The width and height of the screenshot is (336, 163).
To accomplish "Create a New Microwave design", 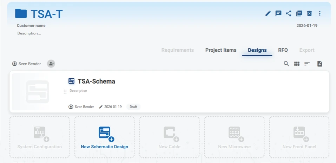I will click(234, 137).
